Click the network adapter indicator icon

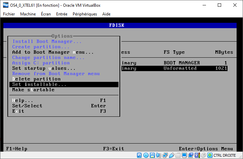tap(165, 155)
